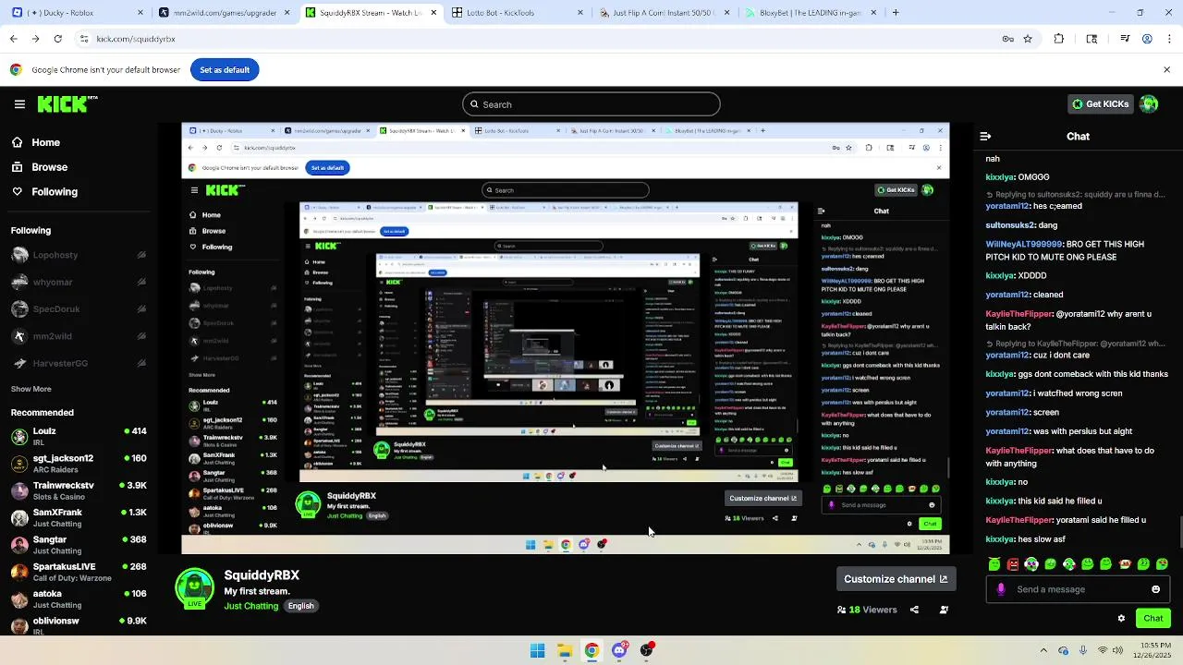Click the Kick search box
1183x665 pixels.
click(x=591, y=104)
